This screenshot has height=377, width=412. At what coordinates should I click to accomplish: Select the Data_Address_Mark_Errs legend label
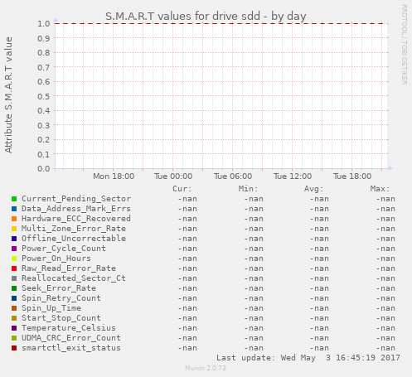(x=76, y=209)
